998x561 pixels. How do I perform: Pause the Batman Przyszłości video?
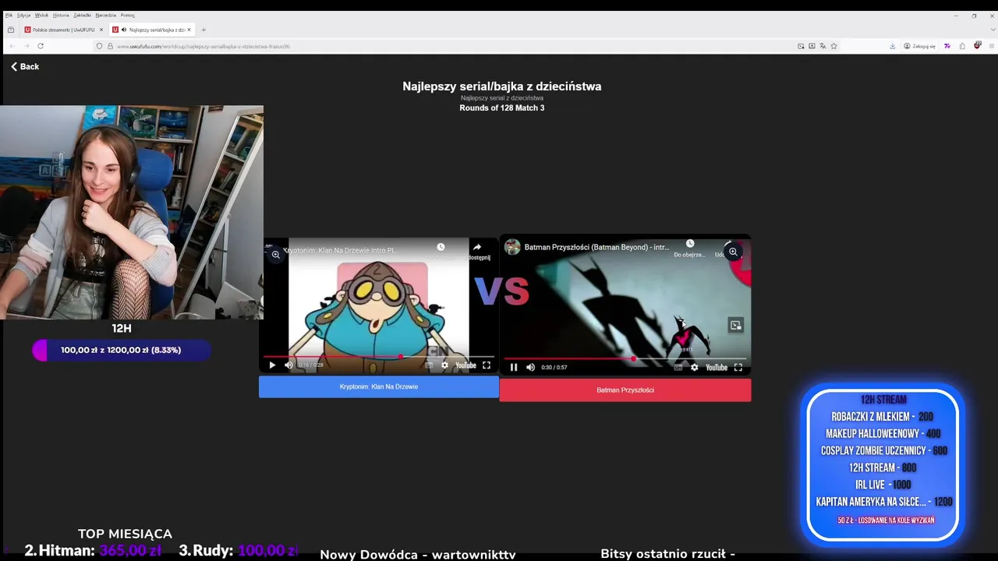tap(513, 367)
